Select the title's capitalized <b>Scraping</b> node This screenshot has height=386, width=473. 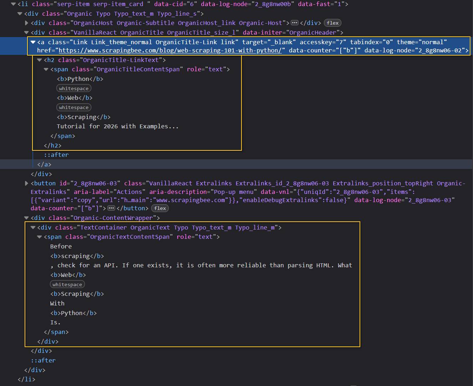pyautogui.click(x=83, y=117)
